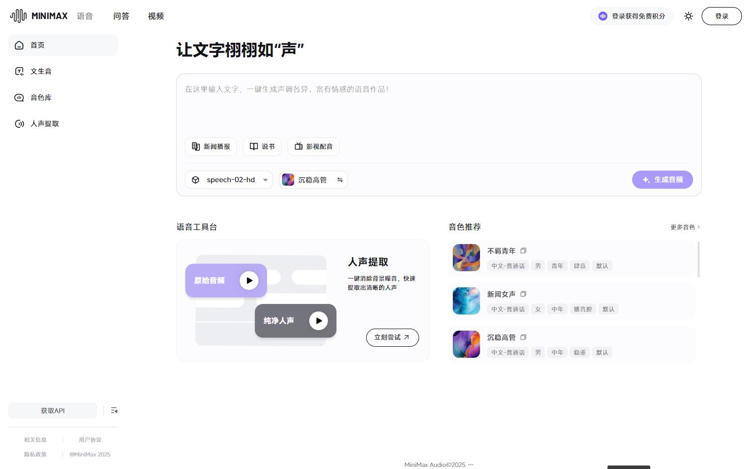
Task: Click the 肆意 tag of 不羁青年
Action: 580,266
